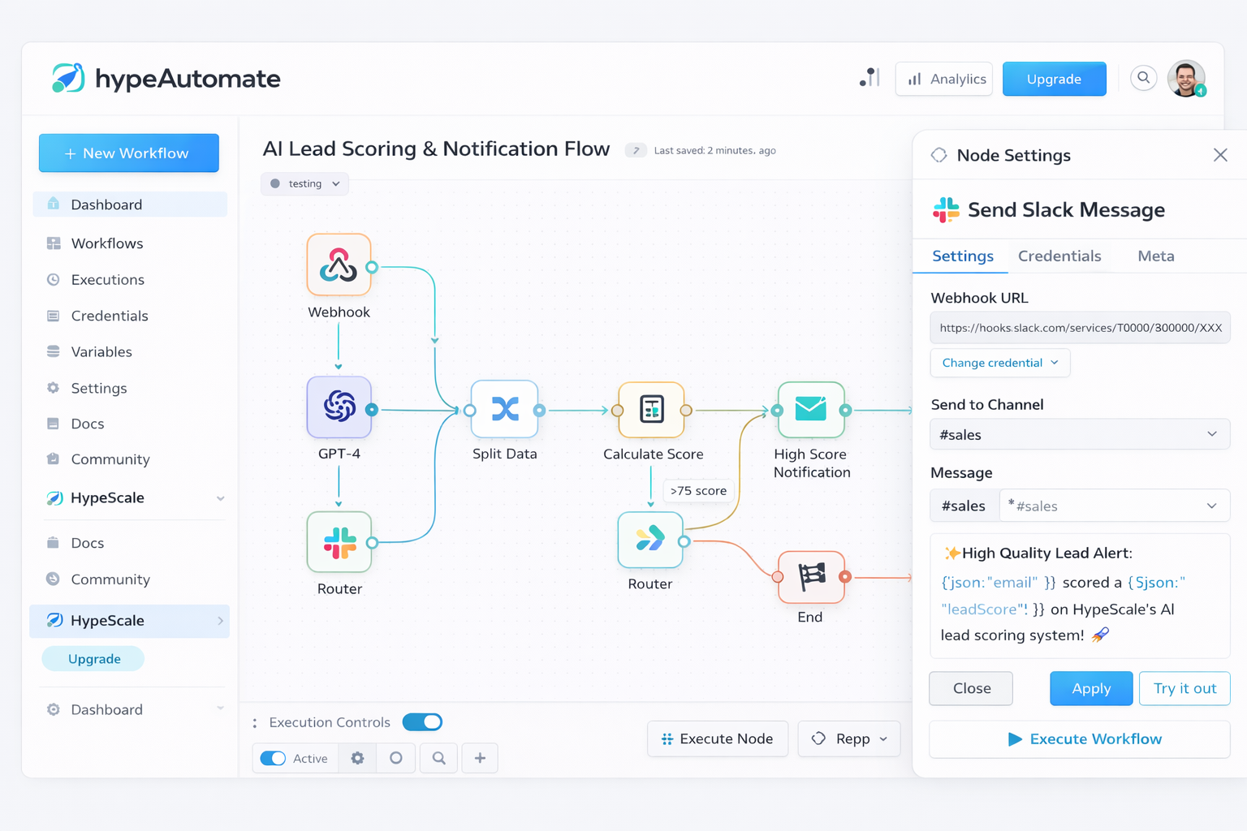This screenshot has height=831, width=1247.
Task: Click the plus icon in the bottom toolbar
Action: coord(480,758)
